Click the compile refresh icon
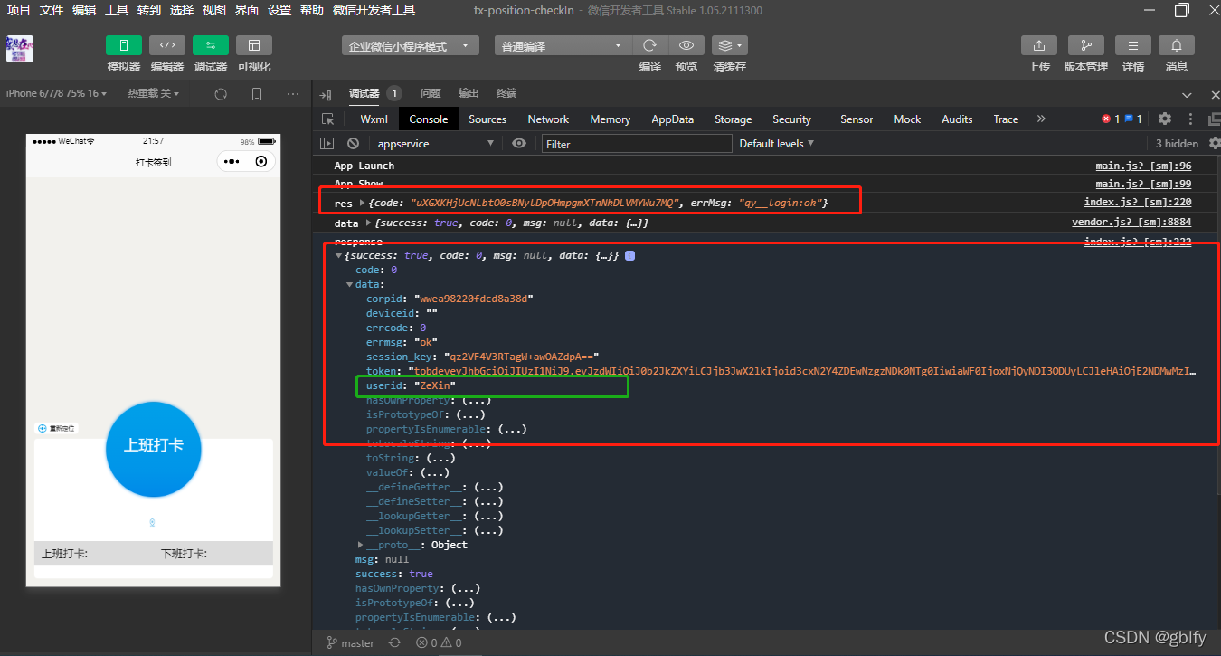This screenshot has width=1221, height=656. 649,45
